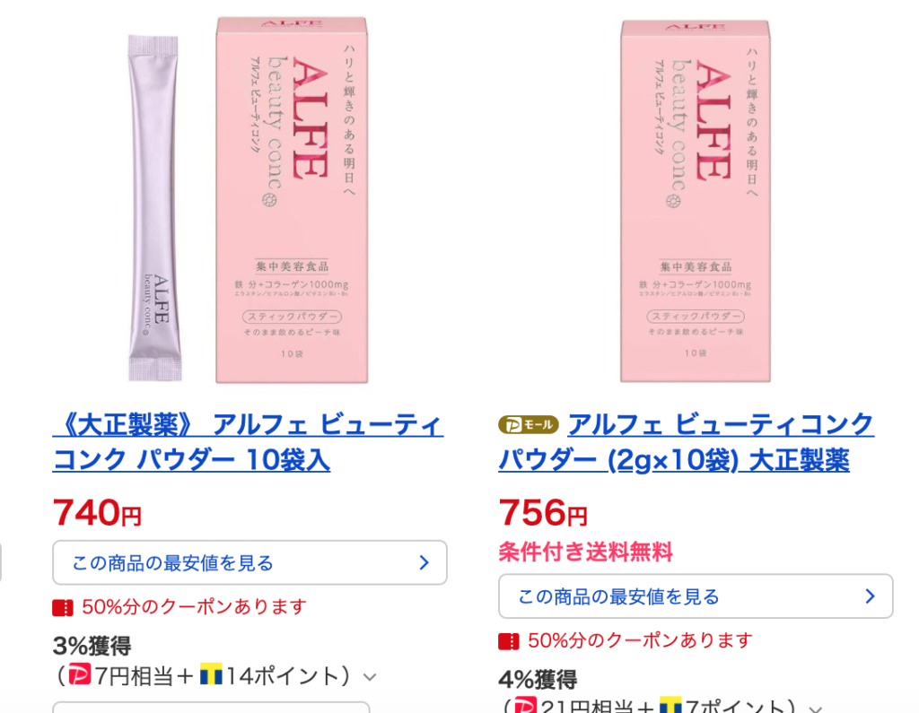Image resolution: width=919 pixels, height=713 pixels.
Task: Click chevron arrow in right 最安値 button
Action: 871,596
